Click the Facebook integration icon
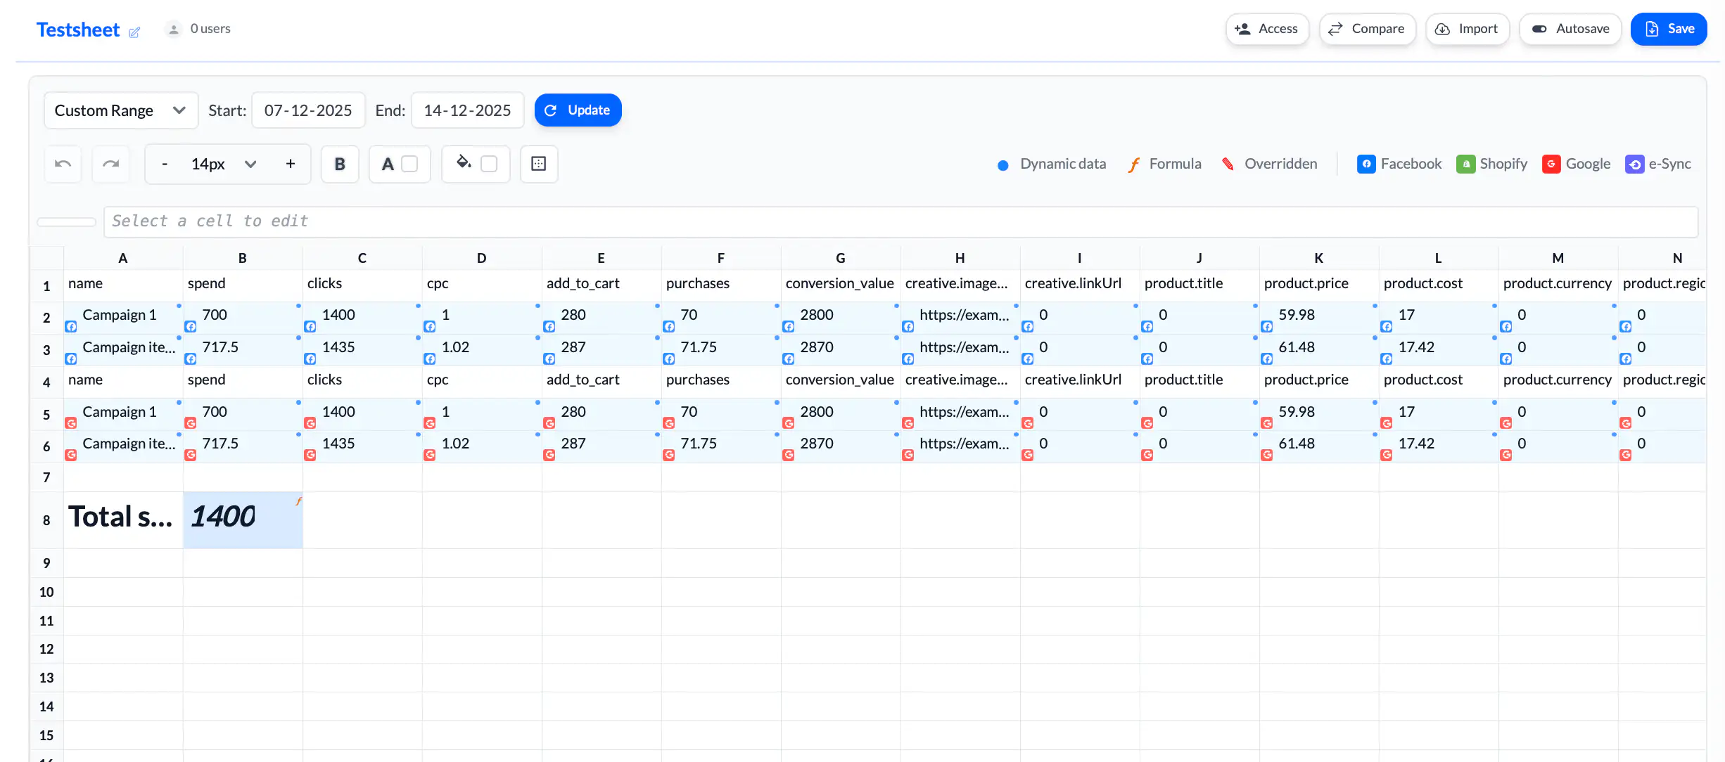The width and height of the screenshot is (1725, 762). [x=1366, y=164]
